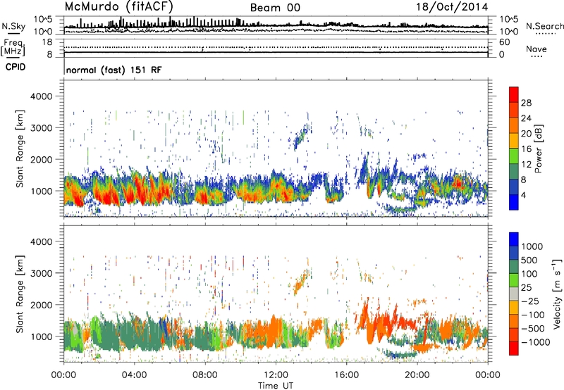Image resolution: width=564 pixels, height=390 pixels.
Task: Click the "18" frequency axis value
Action: (47, 42)
